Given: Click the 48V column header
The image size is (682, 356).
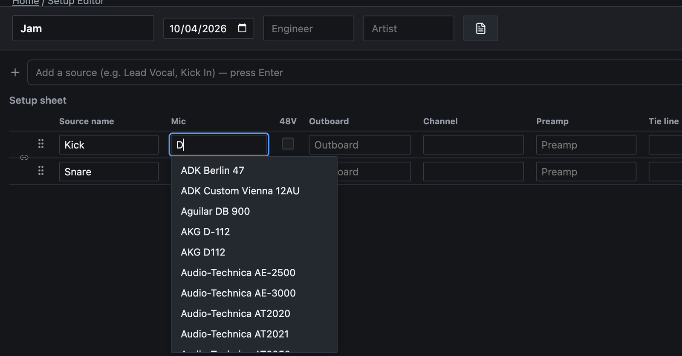Looking at the screenshot, I should [x=288, y=121].
